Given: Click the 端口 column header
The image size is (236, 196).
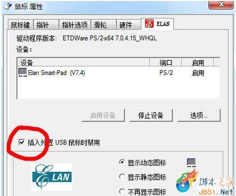Looking at the screenshot, I should tap(166, 62).
